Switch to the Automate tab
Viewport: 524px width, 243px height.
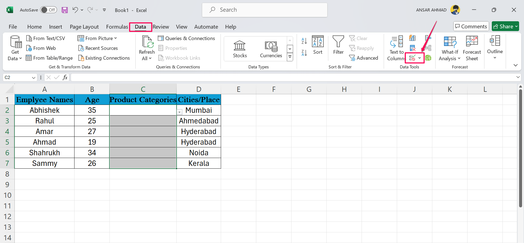pos(206,27)
